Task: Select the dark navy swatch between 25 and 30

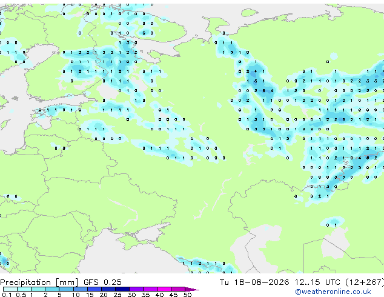Action: [122, 289]
